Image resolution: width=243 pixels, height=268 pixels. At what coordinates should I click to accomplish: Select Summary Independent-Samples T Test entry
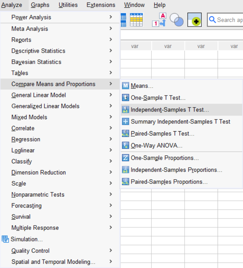tap(181, 122)
